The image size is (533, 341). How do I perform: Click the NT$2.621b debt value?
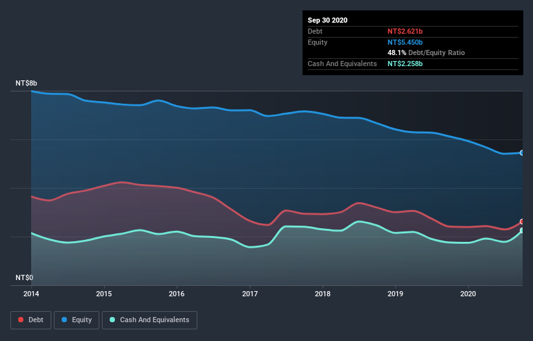[405, 32]
